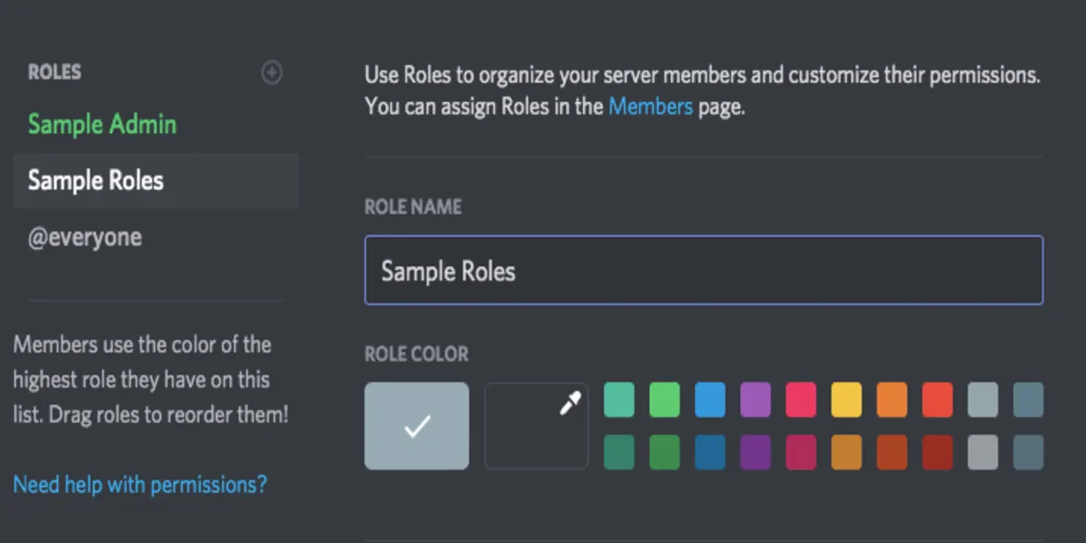Pick the dark red swatch, bottom row
This screenshot has height=543, width=1086.
coord(937,452)
